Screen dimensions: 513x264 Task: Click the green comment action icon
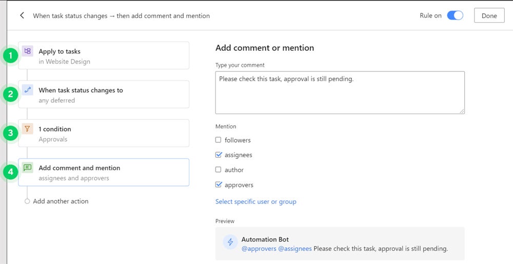[x=28, y=167]
